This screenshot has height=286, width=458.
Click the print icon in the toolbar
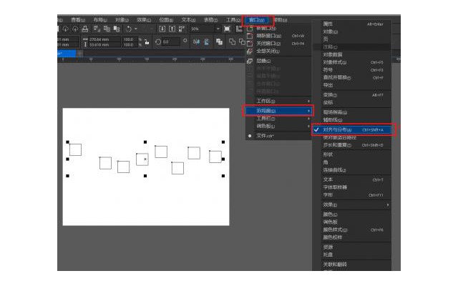point(85,29)
